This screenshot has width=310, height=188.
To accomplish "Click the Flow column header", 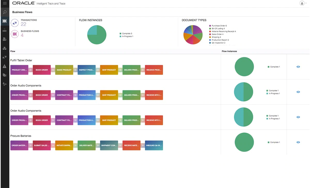I will tap(13, 51).
